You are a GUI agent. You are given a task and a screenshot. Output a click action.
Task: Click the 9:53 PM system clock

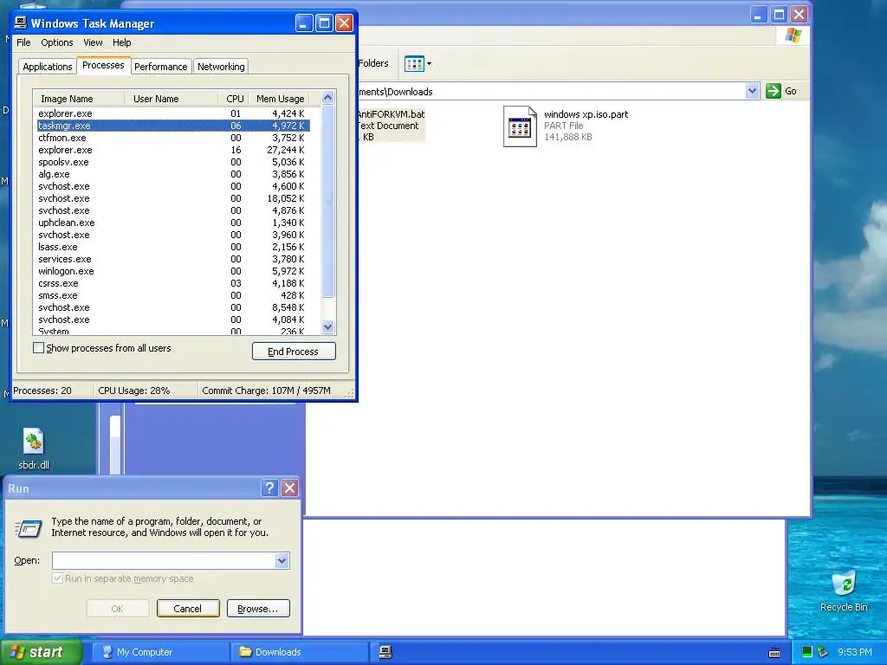854,652
